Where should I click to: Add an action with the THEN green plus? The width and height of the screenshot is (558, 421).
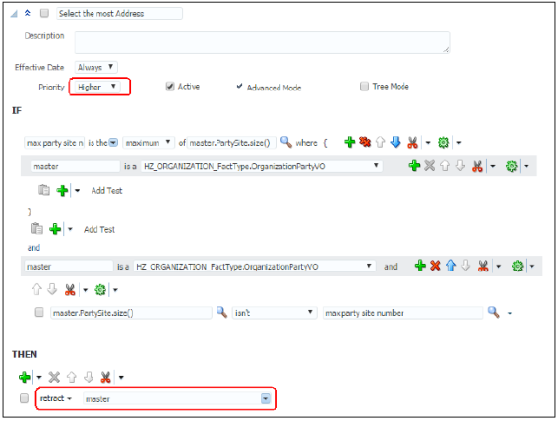25,377
